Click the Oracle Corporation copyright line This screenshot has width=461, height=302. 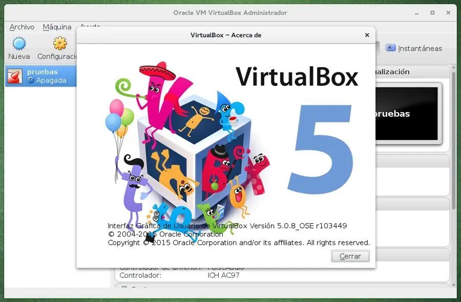tap(165, 234)
